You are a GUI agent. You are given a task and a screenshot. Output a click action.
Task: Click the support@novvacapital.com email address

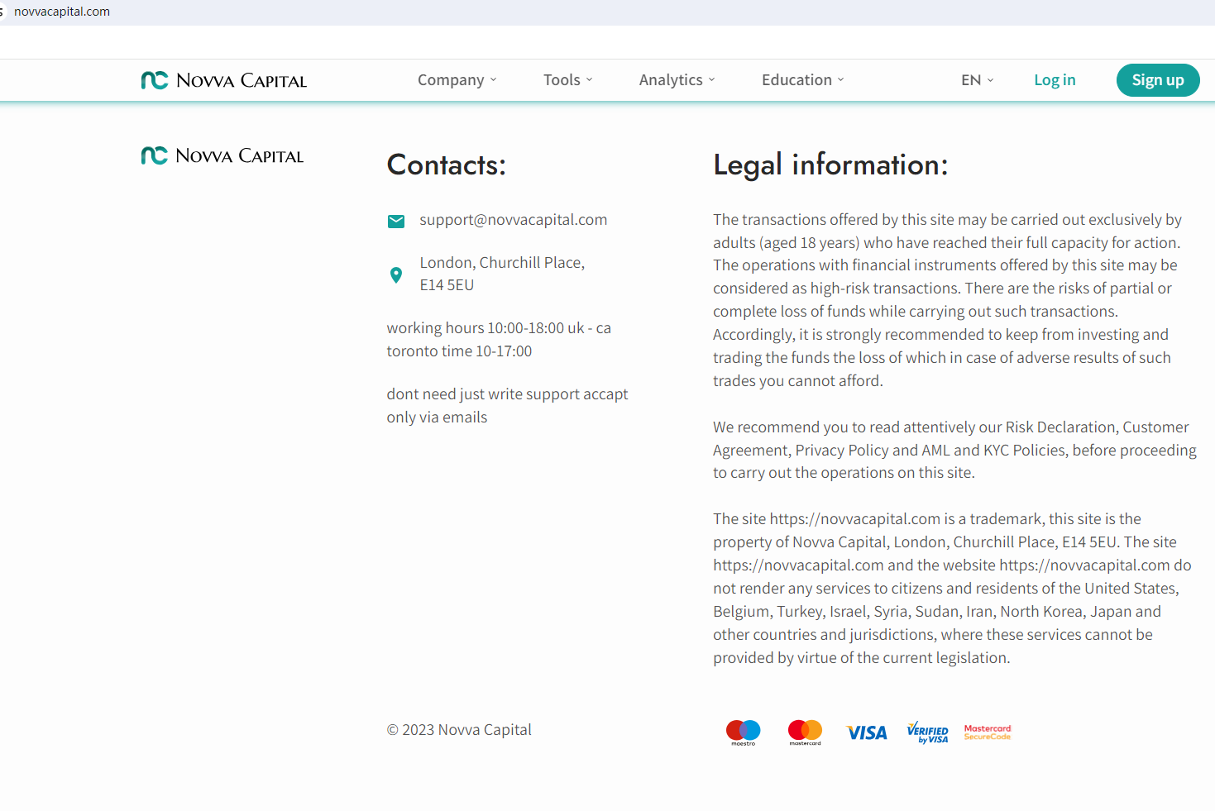tap(514, 220)
